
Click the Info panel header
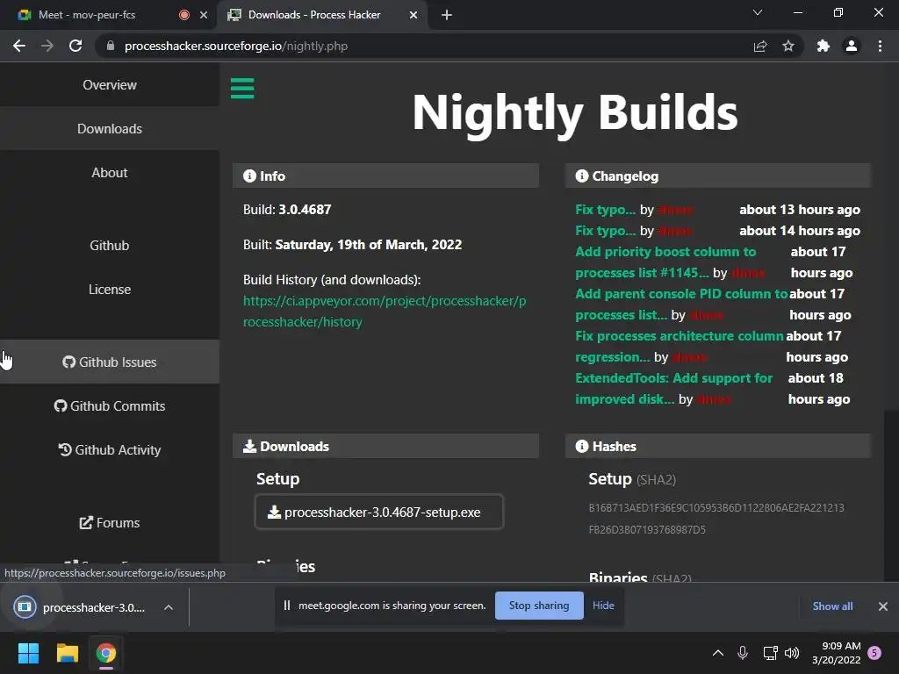click(385, 176)
